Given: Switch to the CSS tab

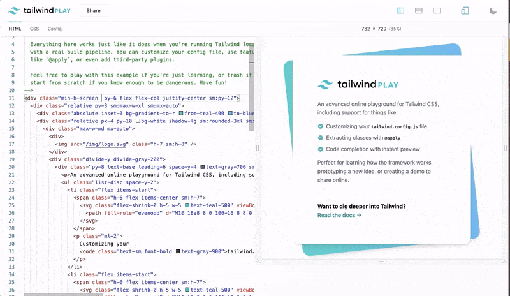Looking at the screenshot, I should tap(34, 29).
